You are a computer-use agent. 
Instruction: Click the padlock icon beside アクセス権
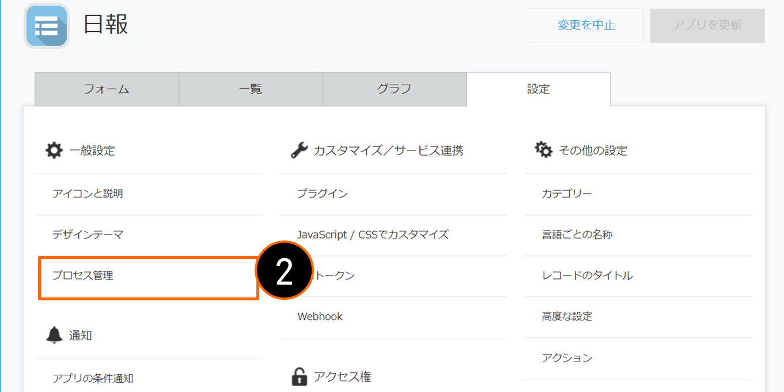(299, 377)
